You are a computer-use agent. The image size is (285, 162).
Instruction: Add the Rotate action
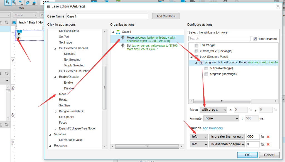click(63, 99)
